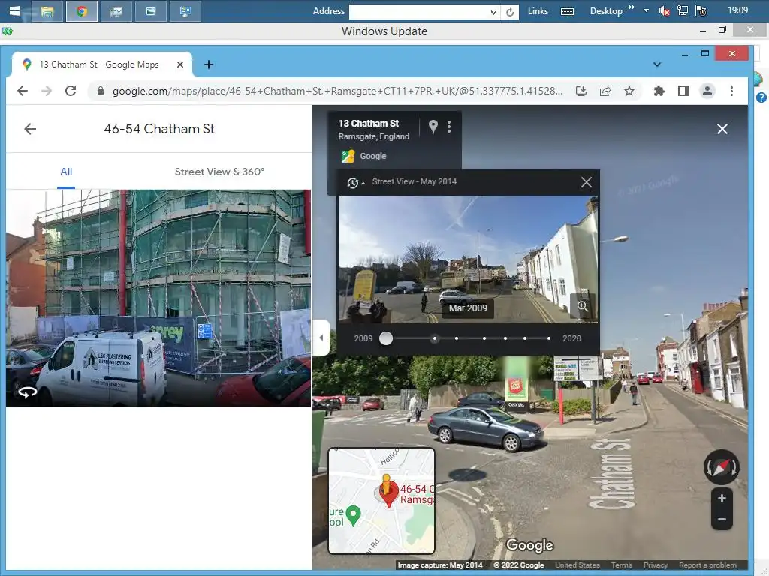Click the location pin icon in Street View card
The image size is (769, 576).
point(433,127)
